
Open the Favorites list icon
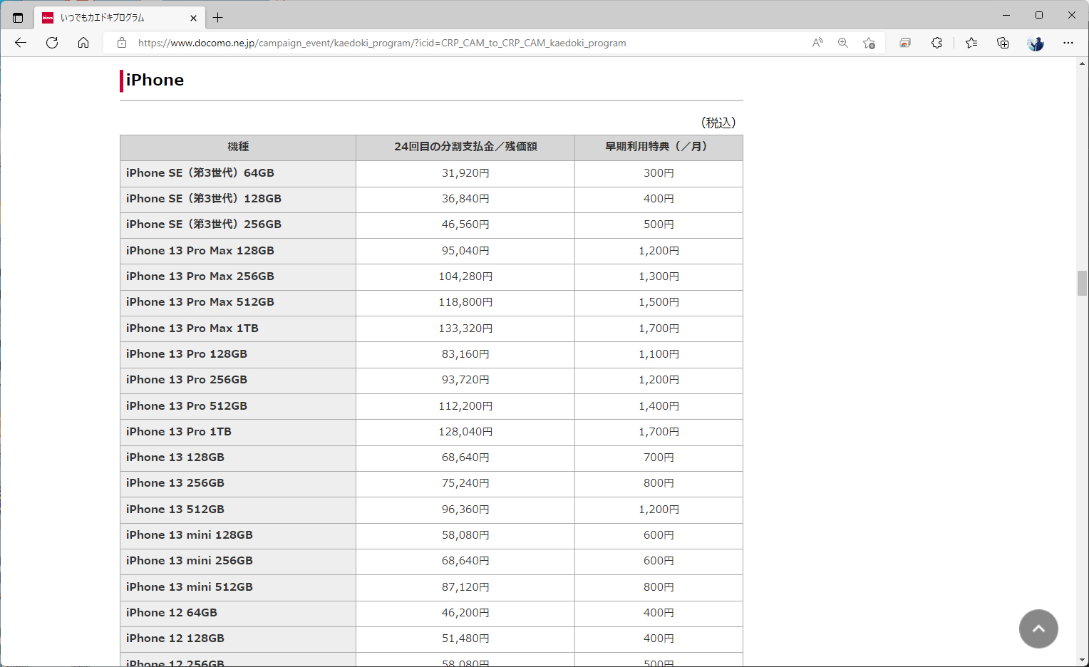point(971,43)
